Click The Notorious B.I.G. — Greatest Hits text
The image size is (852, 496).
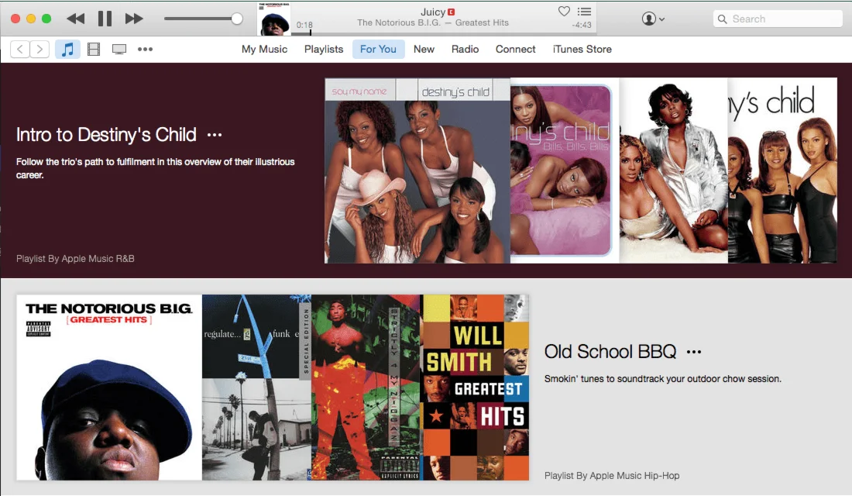point(433,22)
